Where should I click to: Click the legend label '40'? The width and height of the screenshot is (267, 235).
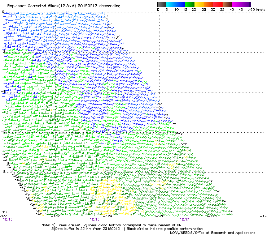click(x=232, y=10)
